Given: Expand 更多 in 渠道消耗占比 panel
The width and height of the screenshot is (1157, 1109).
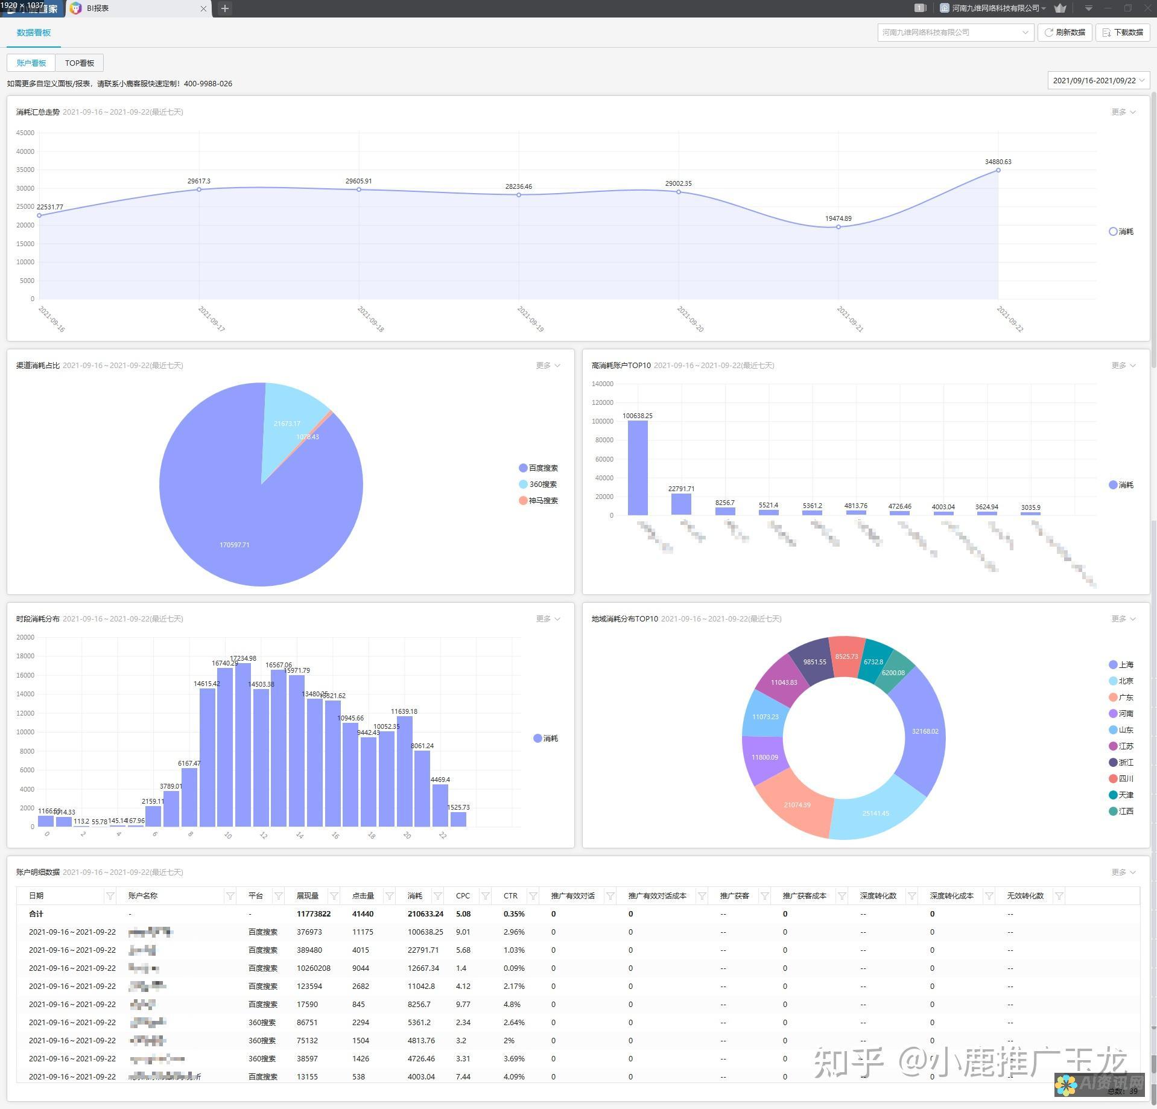Looking at the screenshot, I should (548, 366).
